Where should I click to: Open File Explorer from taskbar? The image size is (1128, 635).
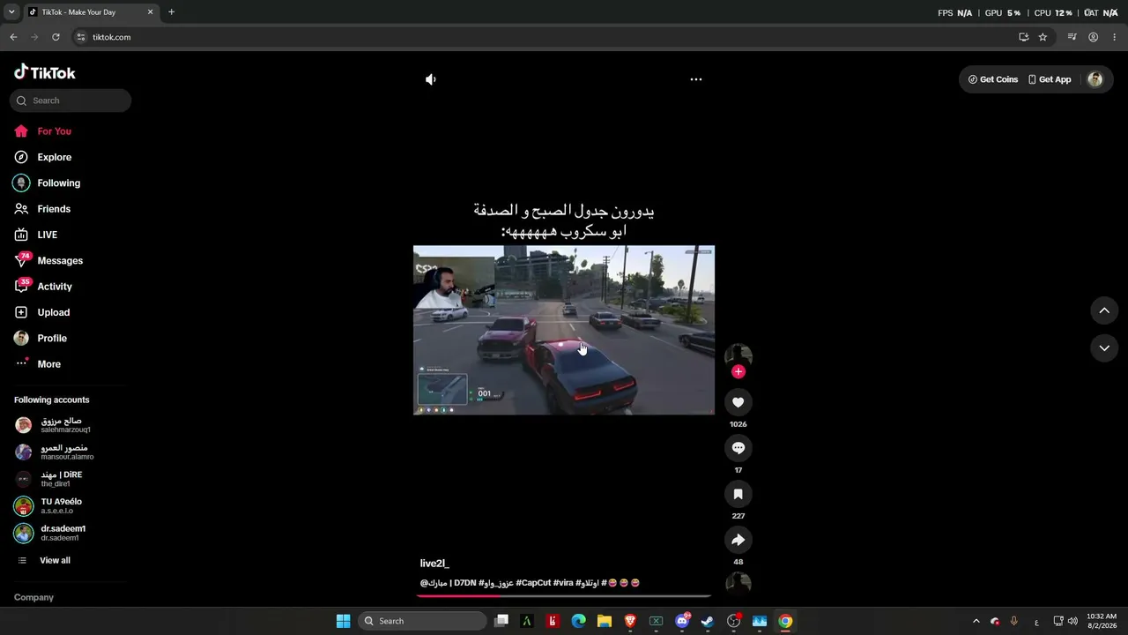(x=605, y=621)
